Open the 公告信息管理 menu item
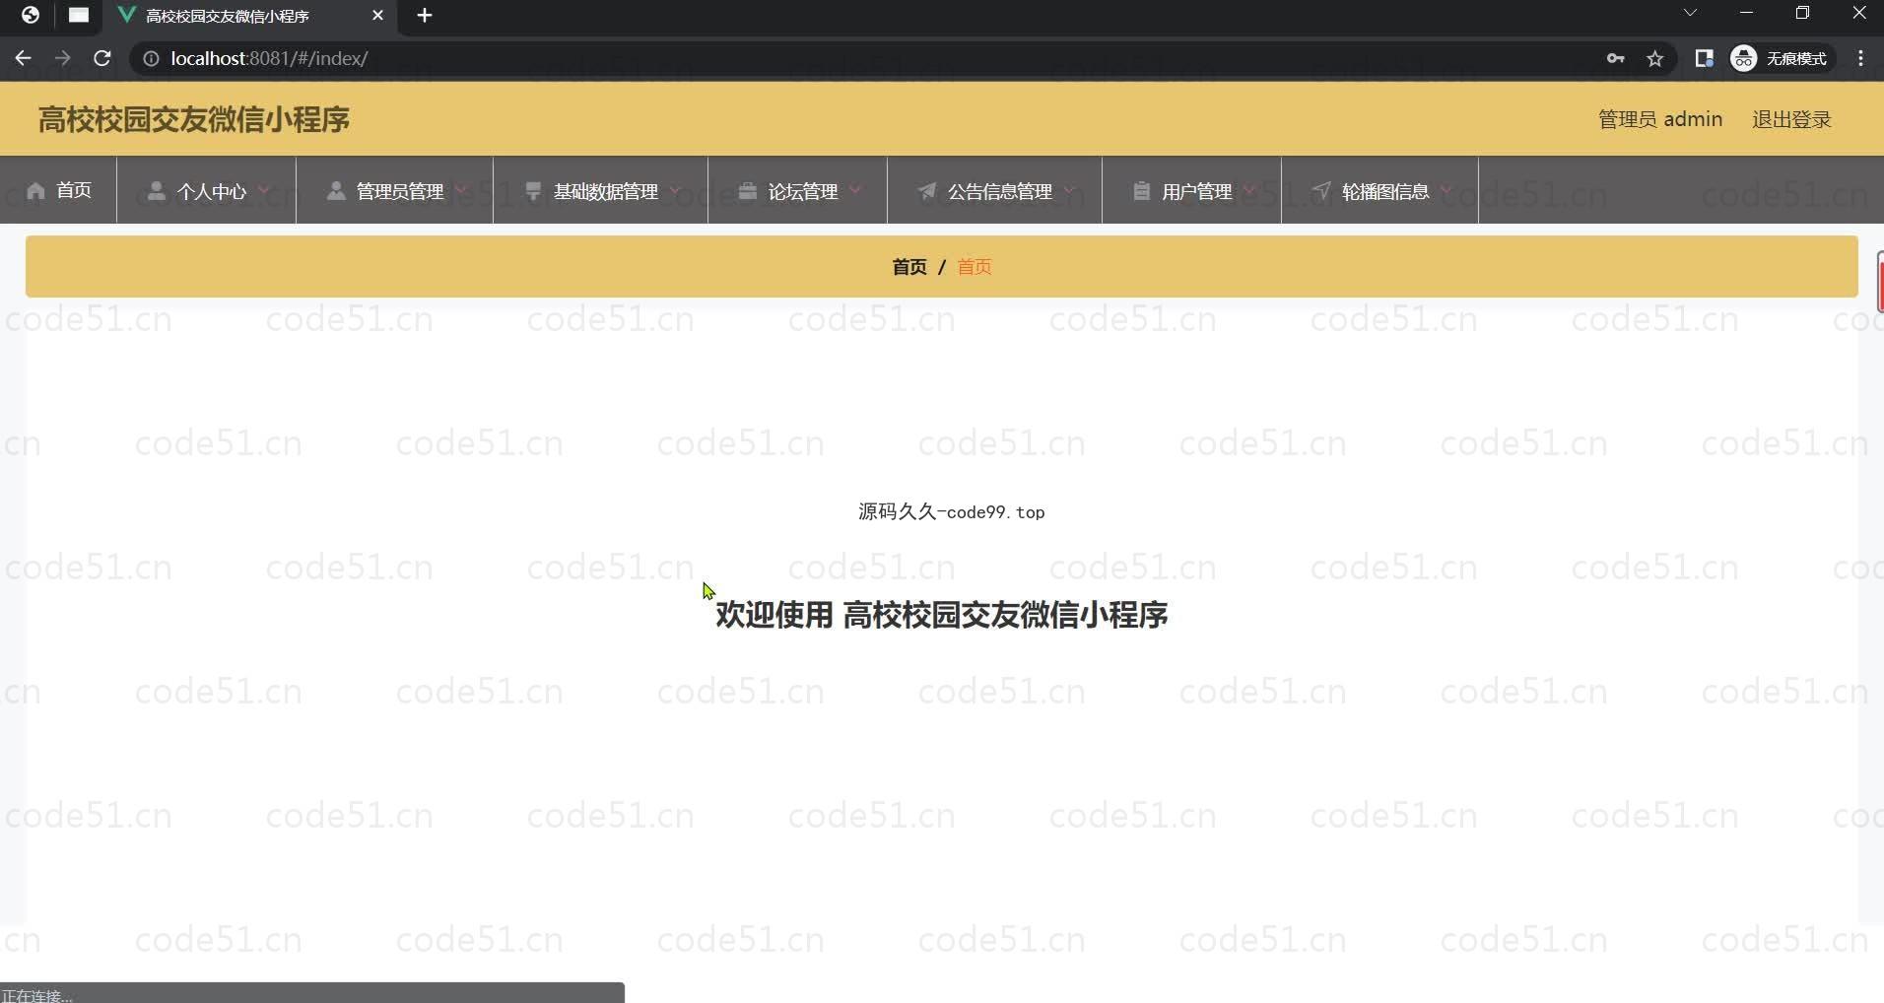This screenshot has width=1884, height=1003. (995, 189)
